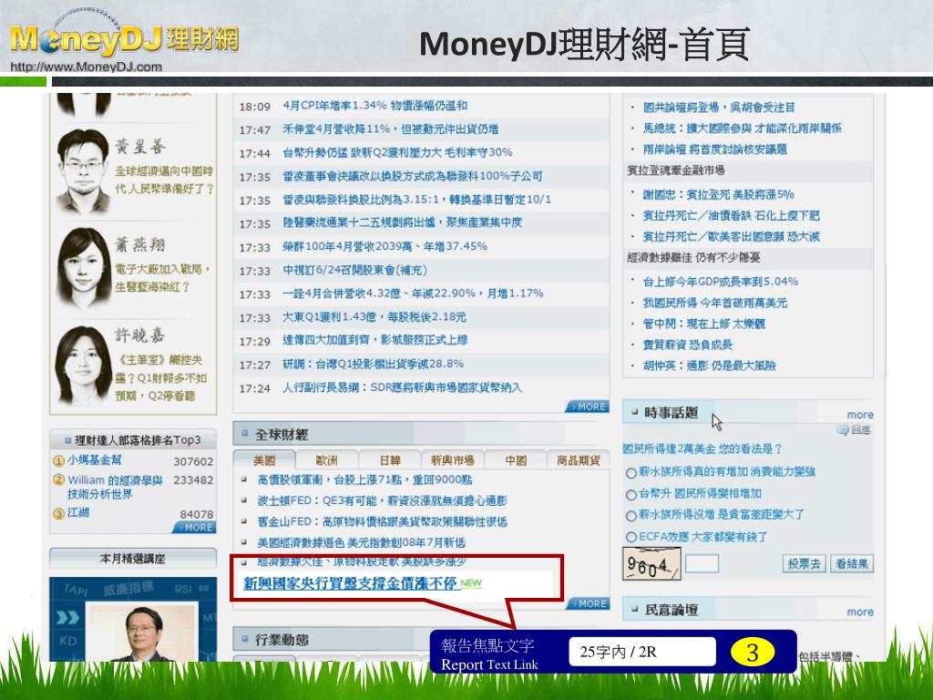933x700 pixels.
Task: Open news 雷凌與聯發科換股比例為3.15:1
Action: click(x=416, y=200)
